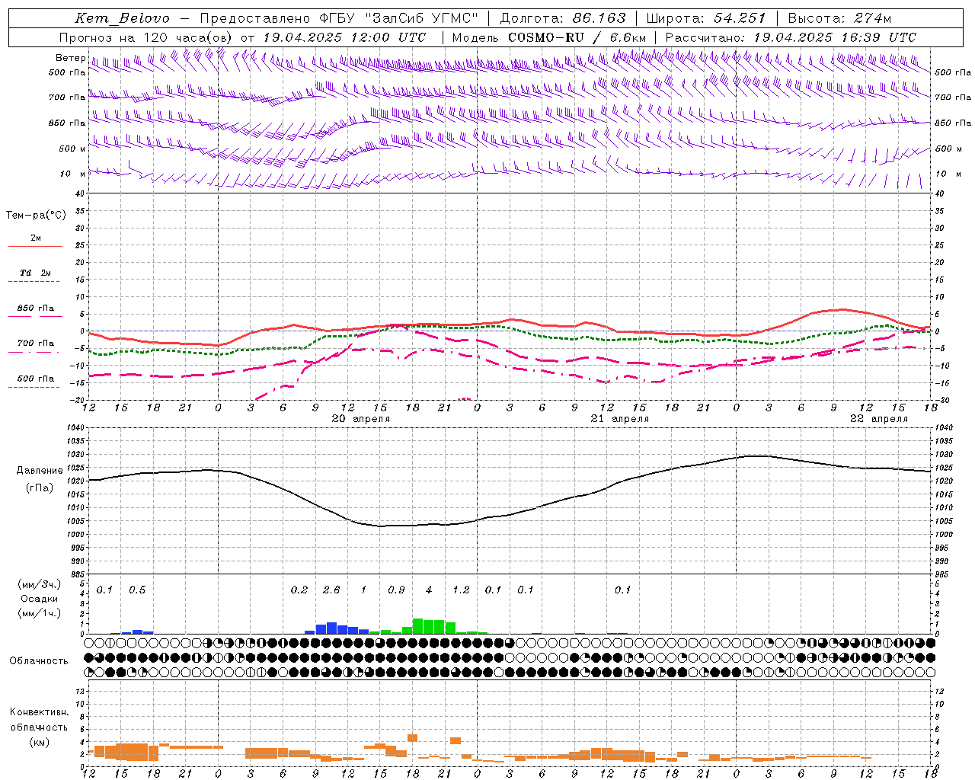Click the precipitation total value 2.6
The image size is (975, 780).
tap(332, 590)
